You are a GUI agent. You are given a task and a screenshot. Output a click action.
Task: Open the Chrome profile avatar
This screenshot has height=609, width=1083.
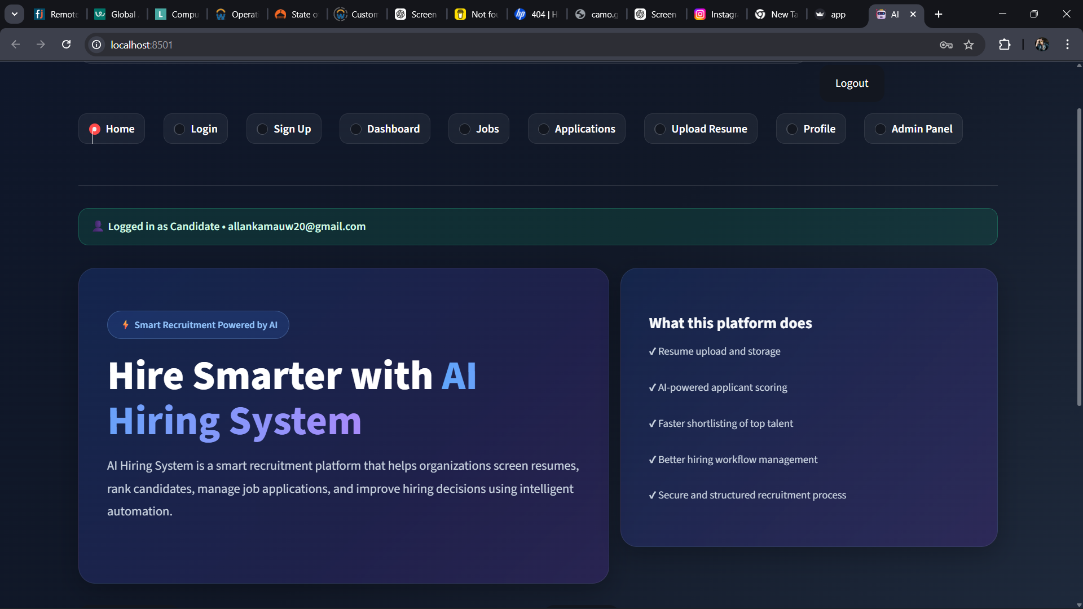[1041, 45]
